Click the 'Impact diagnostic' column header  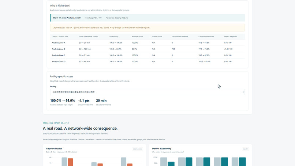(231, 37)
